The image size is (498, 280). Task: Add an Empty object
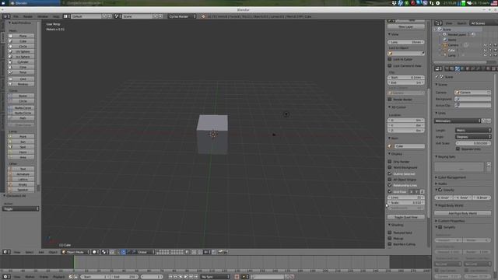coord(21,184)
